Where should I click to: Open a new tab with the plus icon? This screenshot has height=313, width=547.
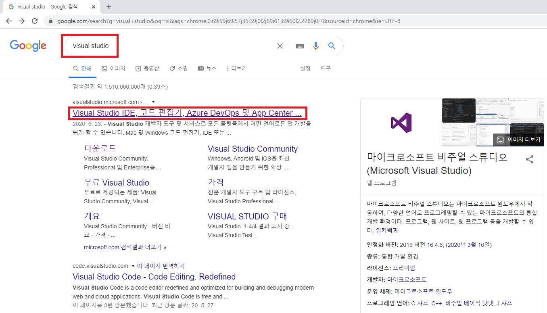pos(109,7)
